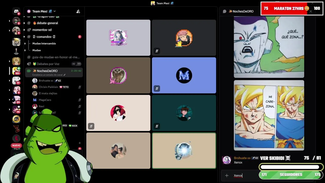This screenshot has height=183, width=325.
Task: Select user Brohuate xx in voice list
Action: (x=46, y=81)
